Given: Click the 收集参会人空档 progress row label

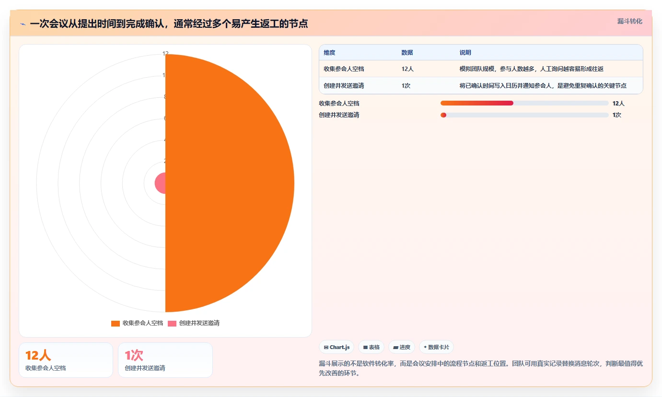Looking at the screenshot, I should [x=339, y=103].
